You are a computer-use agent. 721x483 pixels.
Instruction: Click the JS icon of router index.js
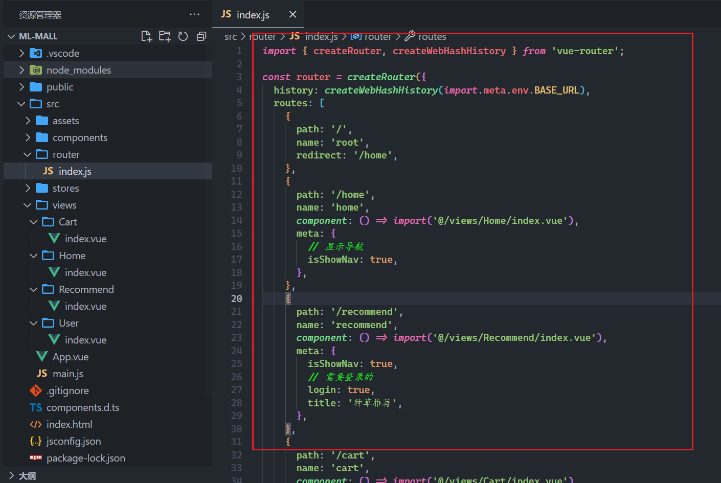[48, 171]
